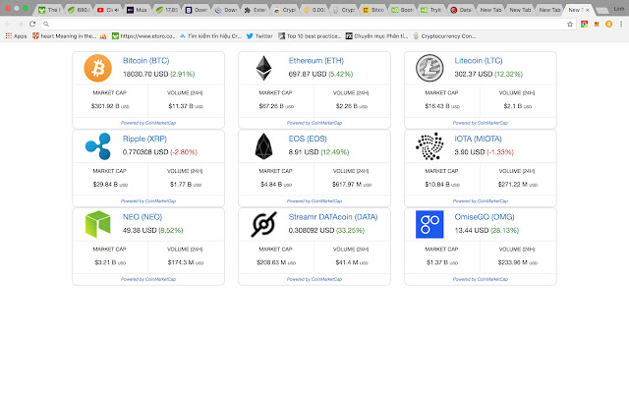Screen dimensions: 629x393
Task: Click the Ripple blue logo icon
Action: coord(98,146)
